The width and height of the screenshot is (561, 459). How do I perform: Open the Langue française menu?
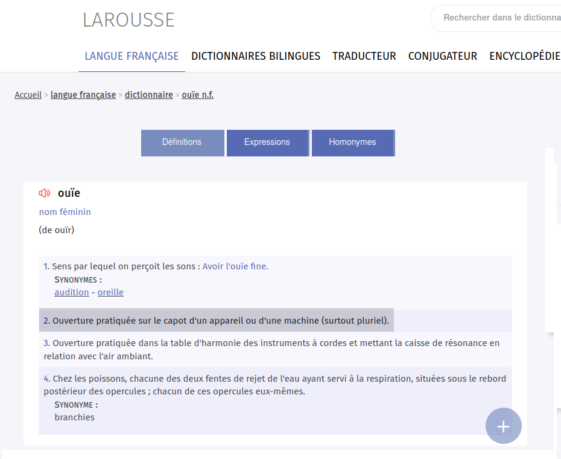[x=132, y=56]
